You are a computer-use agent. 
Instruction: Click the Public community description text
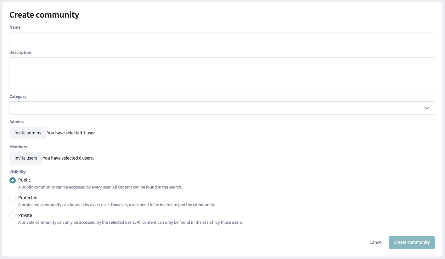[100, 187]
